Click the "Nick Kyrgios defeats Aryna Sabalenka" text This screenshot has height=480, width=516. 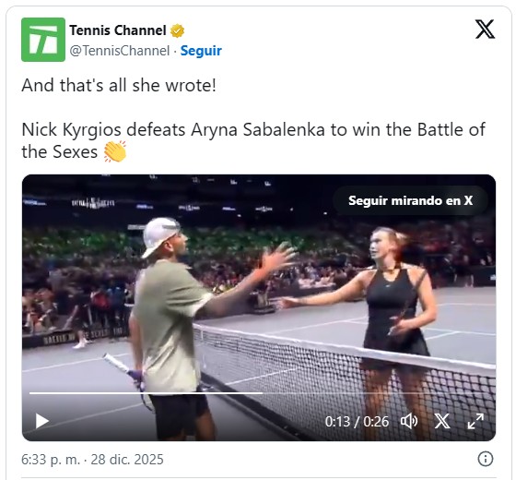click(173, 129)
